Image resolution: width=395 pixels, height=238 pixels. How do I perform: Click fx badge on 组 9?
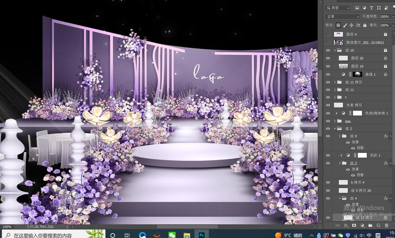pyautogui.click(x=386, y=136)
